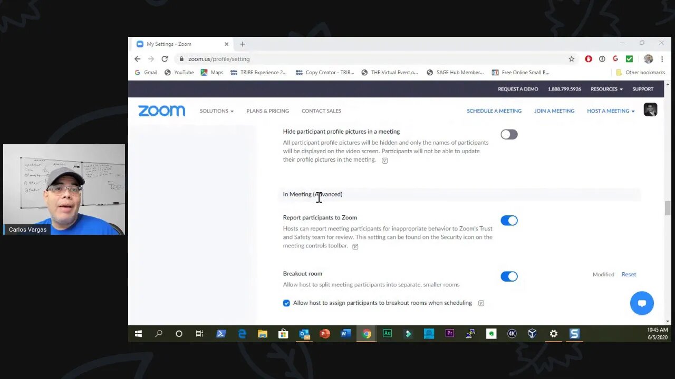The image size is (675, 379).
Task: Click info icon beside Hide participant profile pictures
Action: [384, 161]
